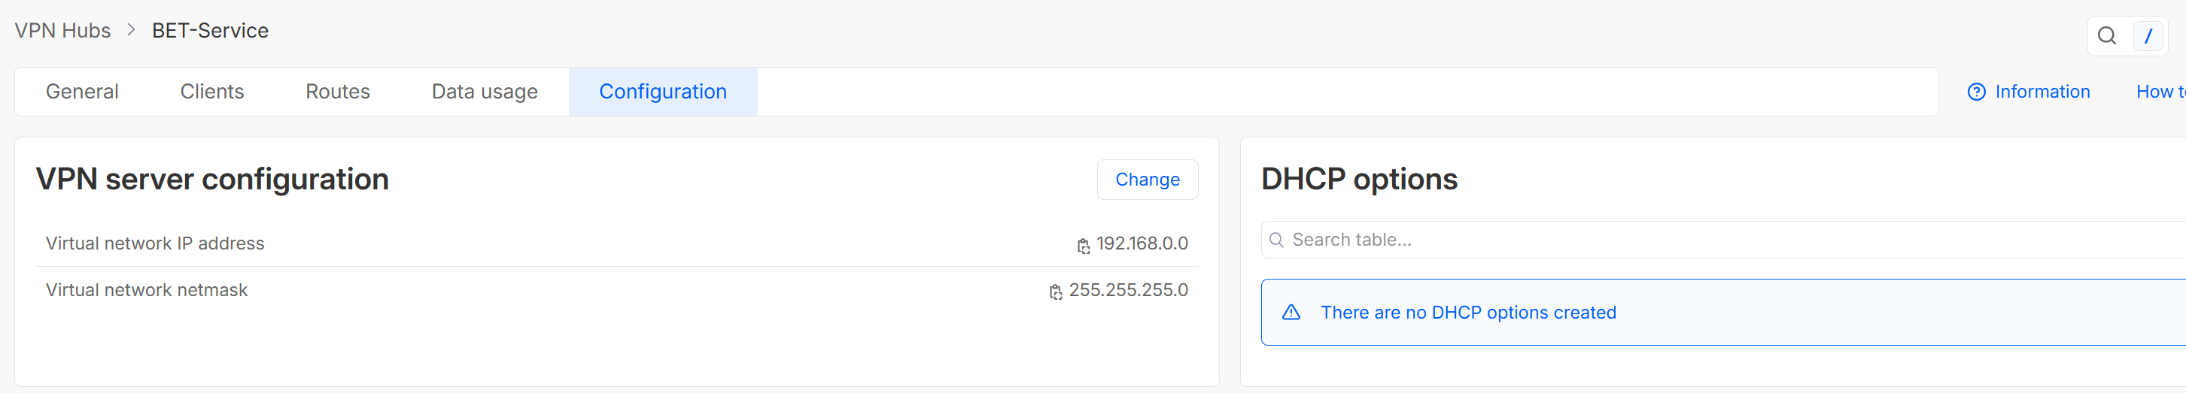2186x393 pixels.
Task: Click the breadcrumb chevron separator
Action: click(x=131, y=31)
